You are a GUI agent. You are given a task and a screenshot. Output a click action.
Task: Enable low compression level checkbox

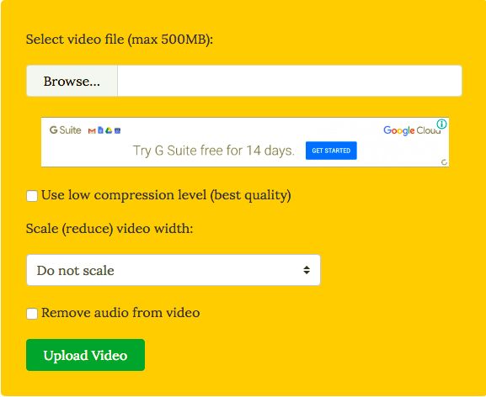click(32, 196)
